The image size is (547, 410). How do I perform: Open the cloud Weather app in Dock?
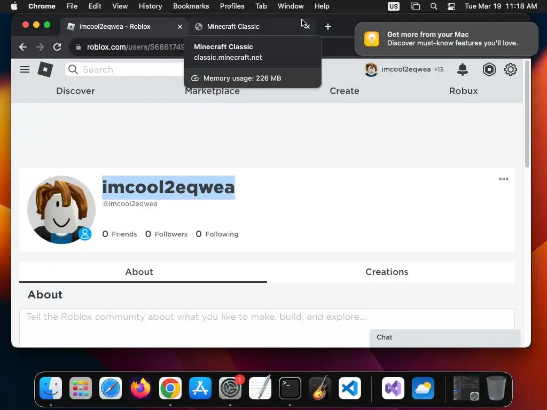click(x=423, y=388)
